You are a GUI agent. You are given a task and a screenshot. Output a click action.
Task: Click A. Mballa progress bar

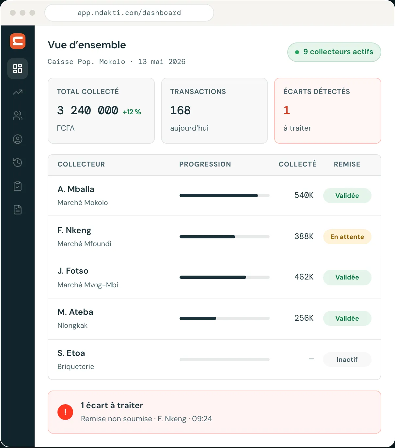pyautogui.click(x=225, y=196)
